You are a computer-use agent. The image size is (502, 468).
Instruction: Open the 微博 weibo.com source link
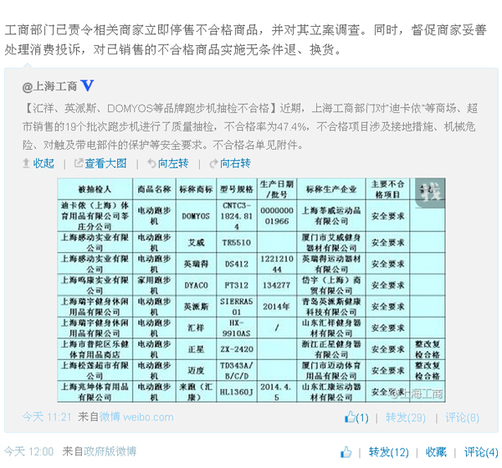pyautogui.click(x=136, y=417)
